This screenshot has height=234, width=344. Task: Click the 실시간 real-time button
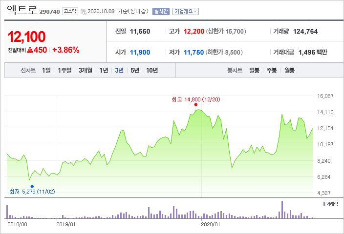(x=161, y=11)
